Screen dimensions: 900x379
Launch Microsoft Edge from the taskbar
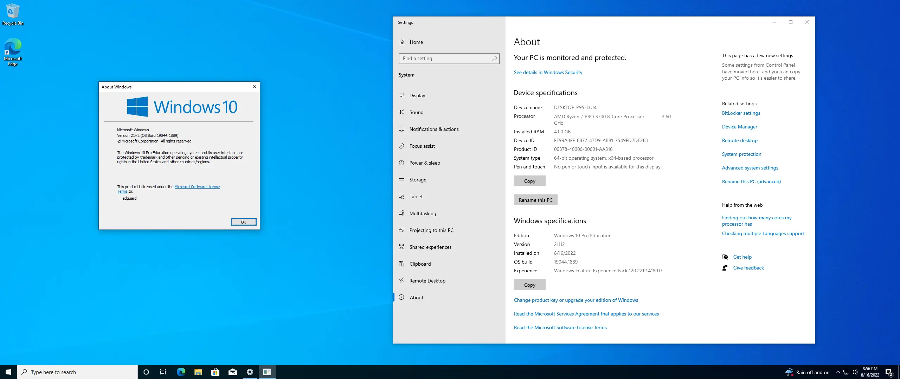pos(181,372)
